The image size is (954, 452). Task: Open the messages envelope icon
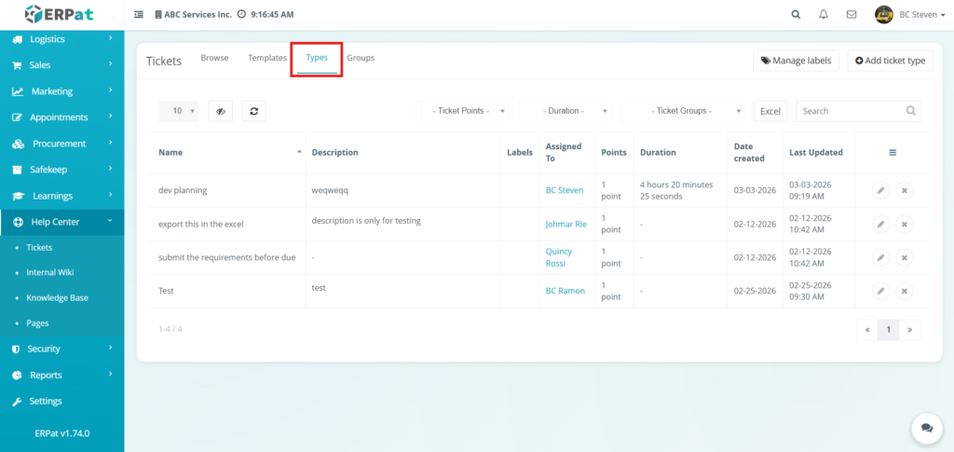click(x=852, y=15)
